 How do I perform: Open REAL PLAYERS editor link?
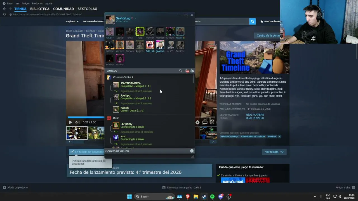point(255,118)
